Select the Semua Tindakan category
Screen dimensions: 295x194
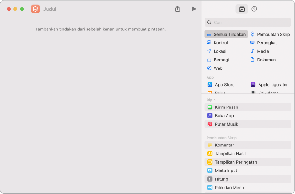(226, 34)
